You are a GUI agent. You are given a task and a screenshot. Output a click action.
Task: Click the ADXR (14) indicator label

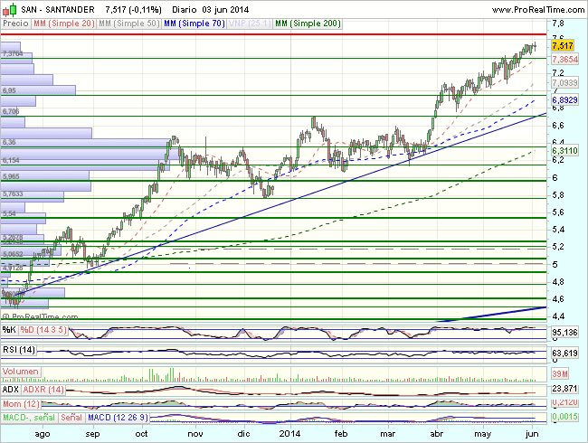click(x=44, y=388)
